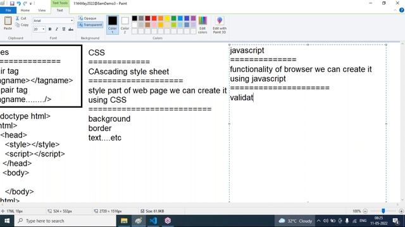Click the 'Size: 61.9KB' status entry
This screenshot has height=227, width=405.
(152, 211)
